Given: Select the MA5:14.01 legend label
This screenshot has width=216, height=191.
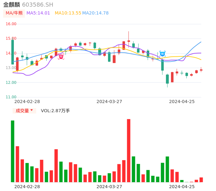Looking at the screenshot, I should [38, 13].
